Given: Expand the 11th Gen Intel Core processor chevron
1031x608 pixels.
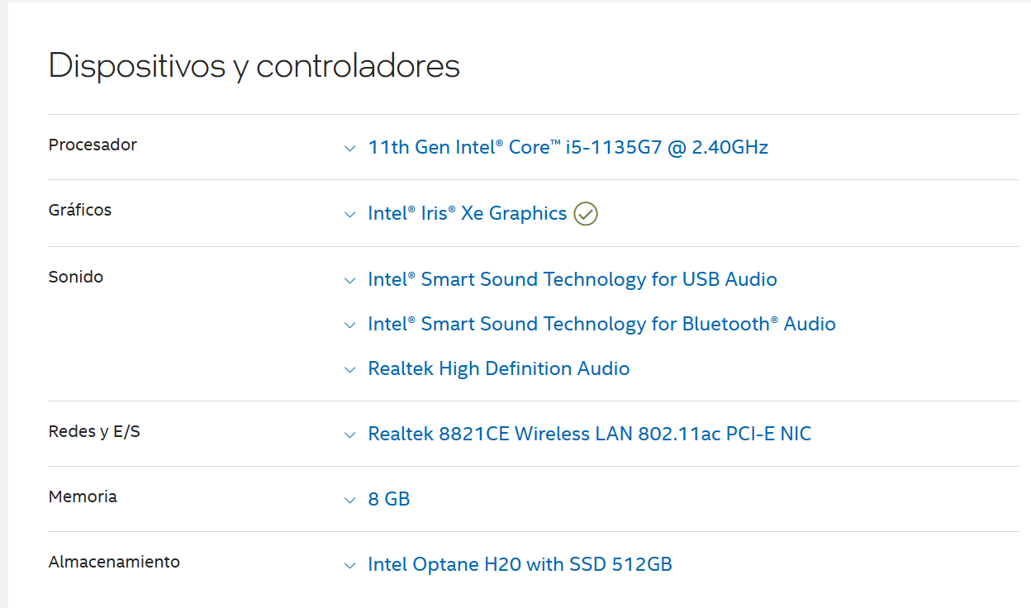Looking at the screenshot, I should click(349, 149).
